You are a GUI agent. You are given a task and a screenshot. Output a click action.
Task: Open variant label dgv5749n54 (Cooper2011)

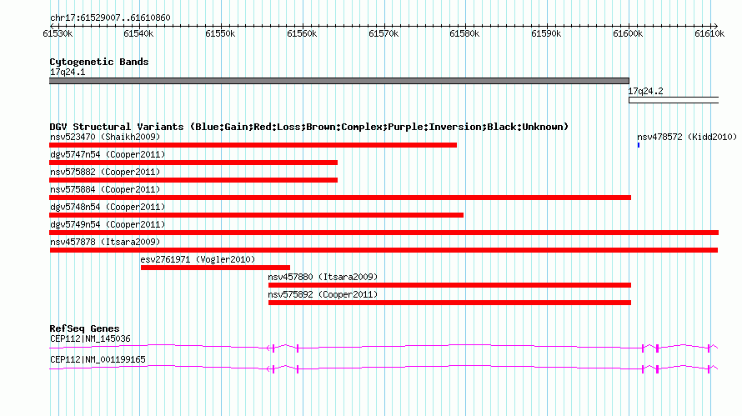click(108, 224)
